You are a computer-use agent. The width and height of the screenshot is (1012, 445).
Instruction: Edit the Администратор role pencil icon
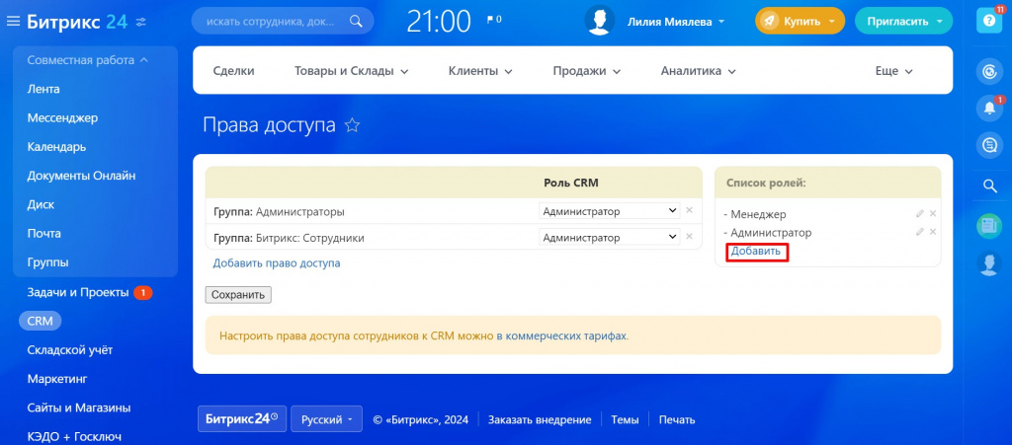coord(920,232)
